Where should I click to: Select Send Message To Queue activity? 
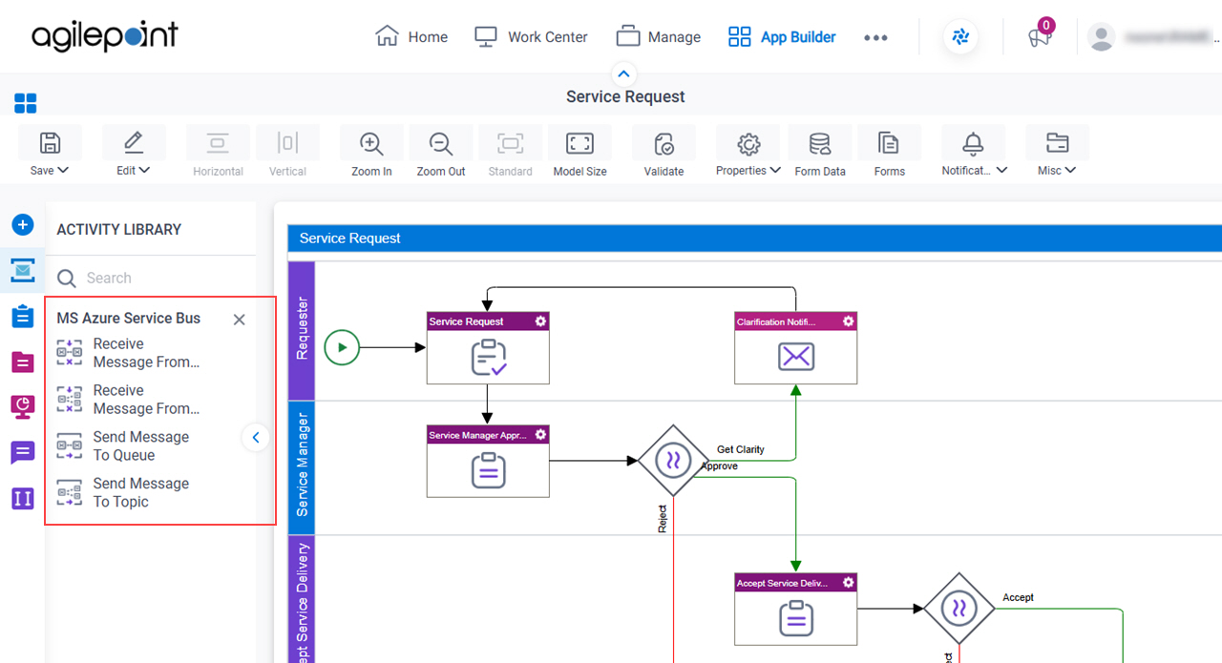pyautogui.click(x=123, y=446)
